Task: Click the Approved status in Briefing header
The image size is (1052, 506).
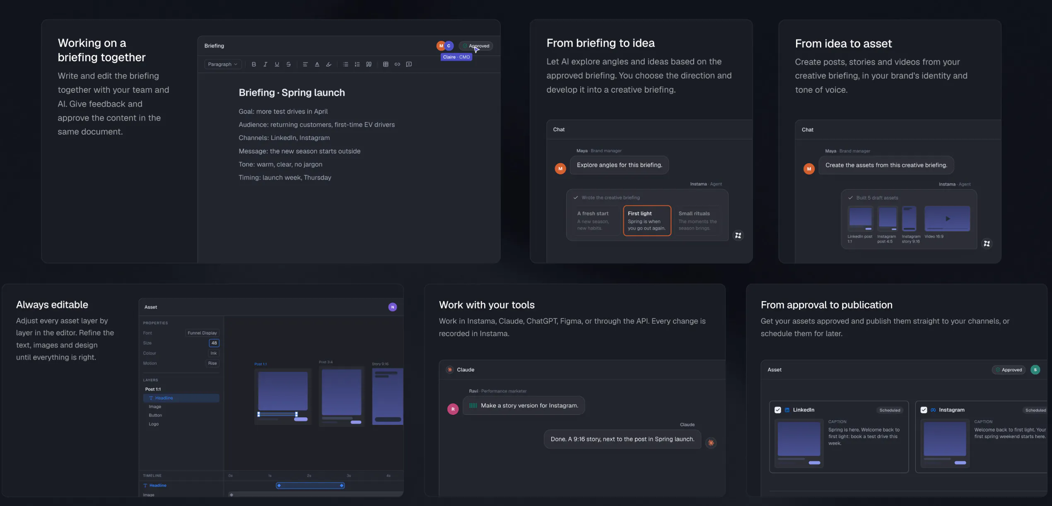Action: coord(476,46)
